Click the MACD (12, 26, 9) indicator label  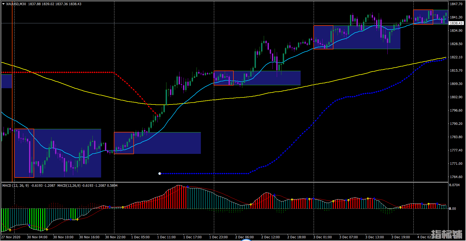pyautogui.click(x=15, y=186)
